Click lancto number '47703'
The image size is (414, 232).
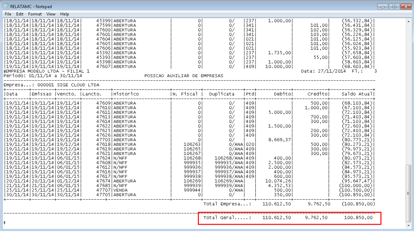(104, 140)
